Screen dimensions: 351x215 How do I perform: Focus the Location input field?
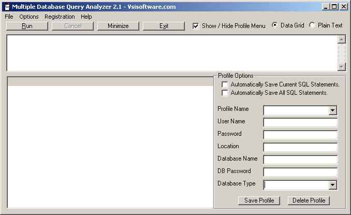(300, 147)
